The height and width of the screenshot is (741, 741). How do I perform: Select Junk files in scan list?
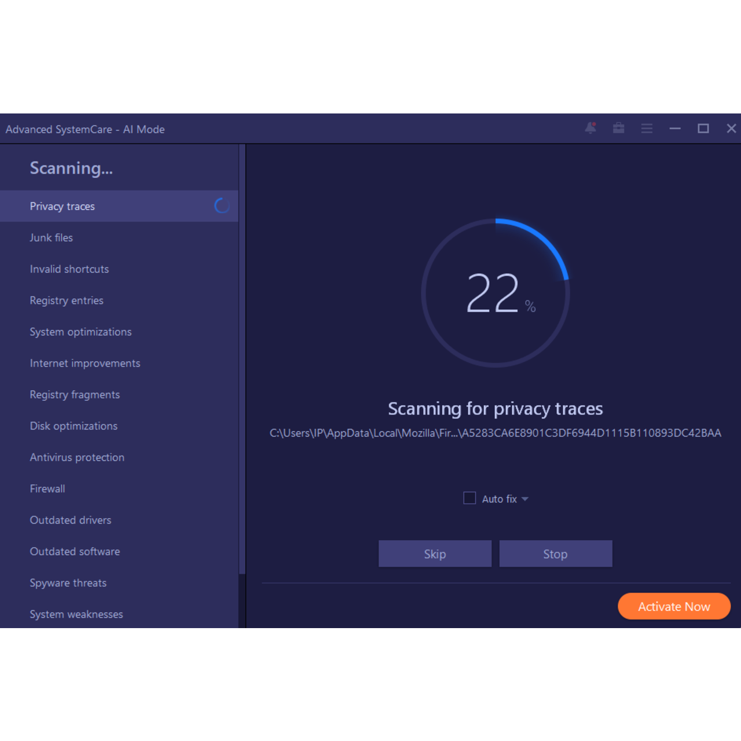pos(52,238)
